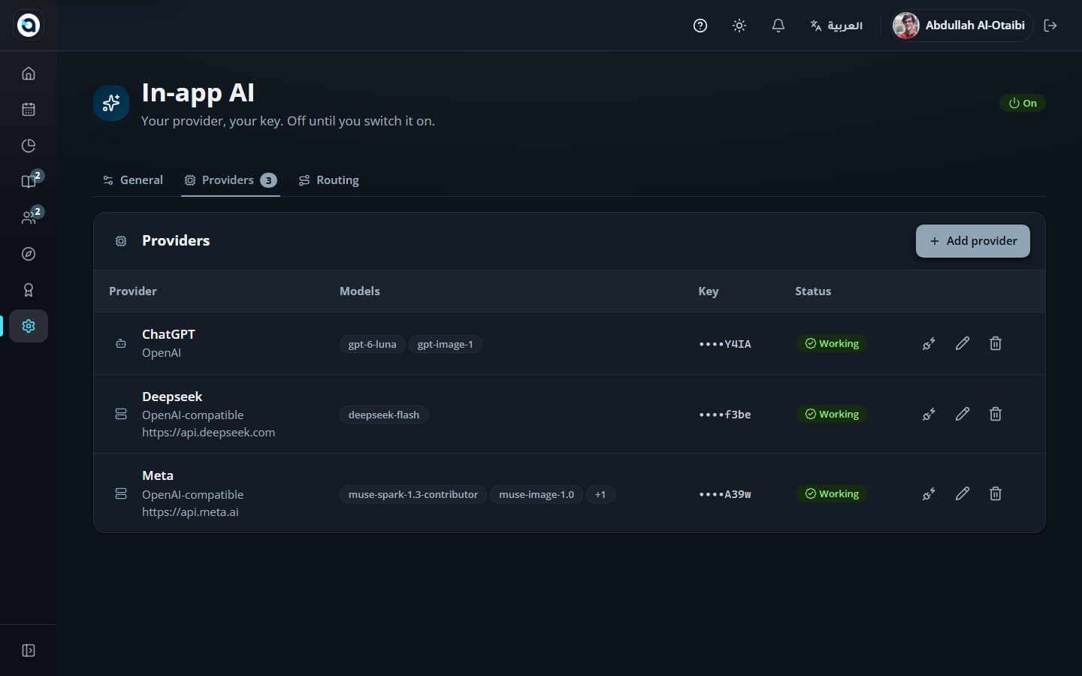The image size is (1082, 676).
Task: Click the deepseek-flash model chip
Action: point(384,415)
